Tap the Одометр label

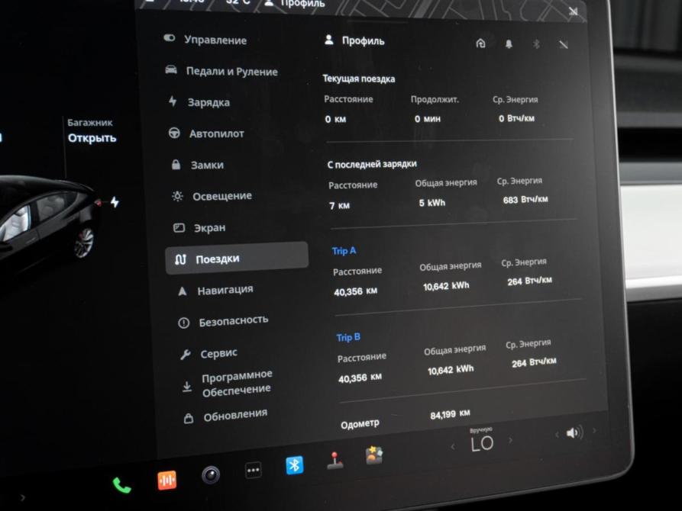click(x=360, y=423)
